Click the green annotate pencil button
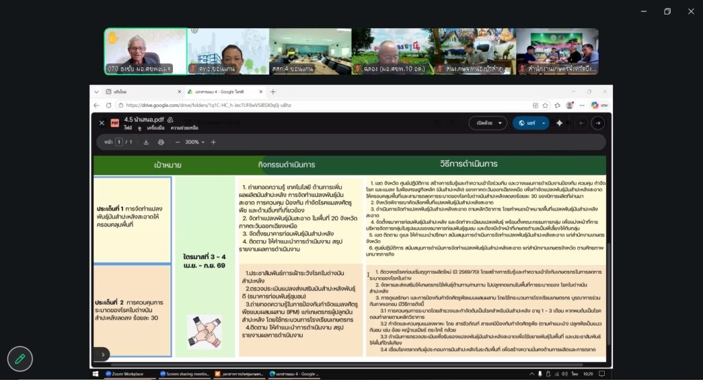Image resolution: width=703 pixels, height=380 pixels. coord(20,359)
